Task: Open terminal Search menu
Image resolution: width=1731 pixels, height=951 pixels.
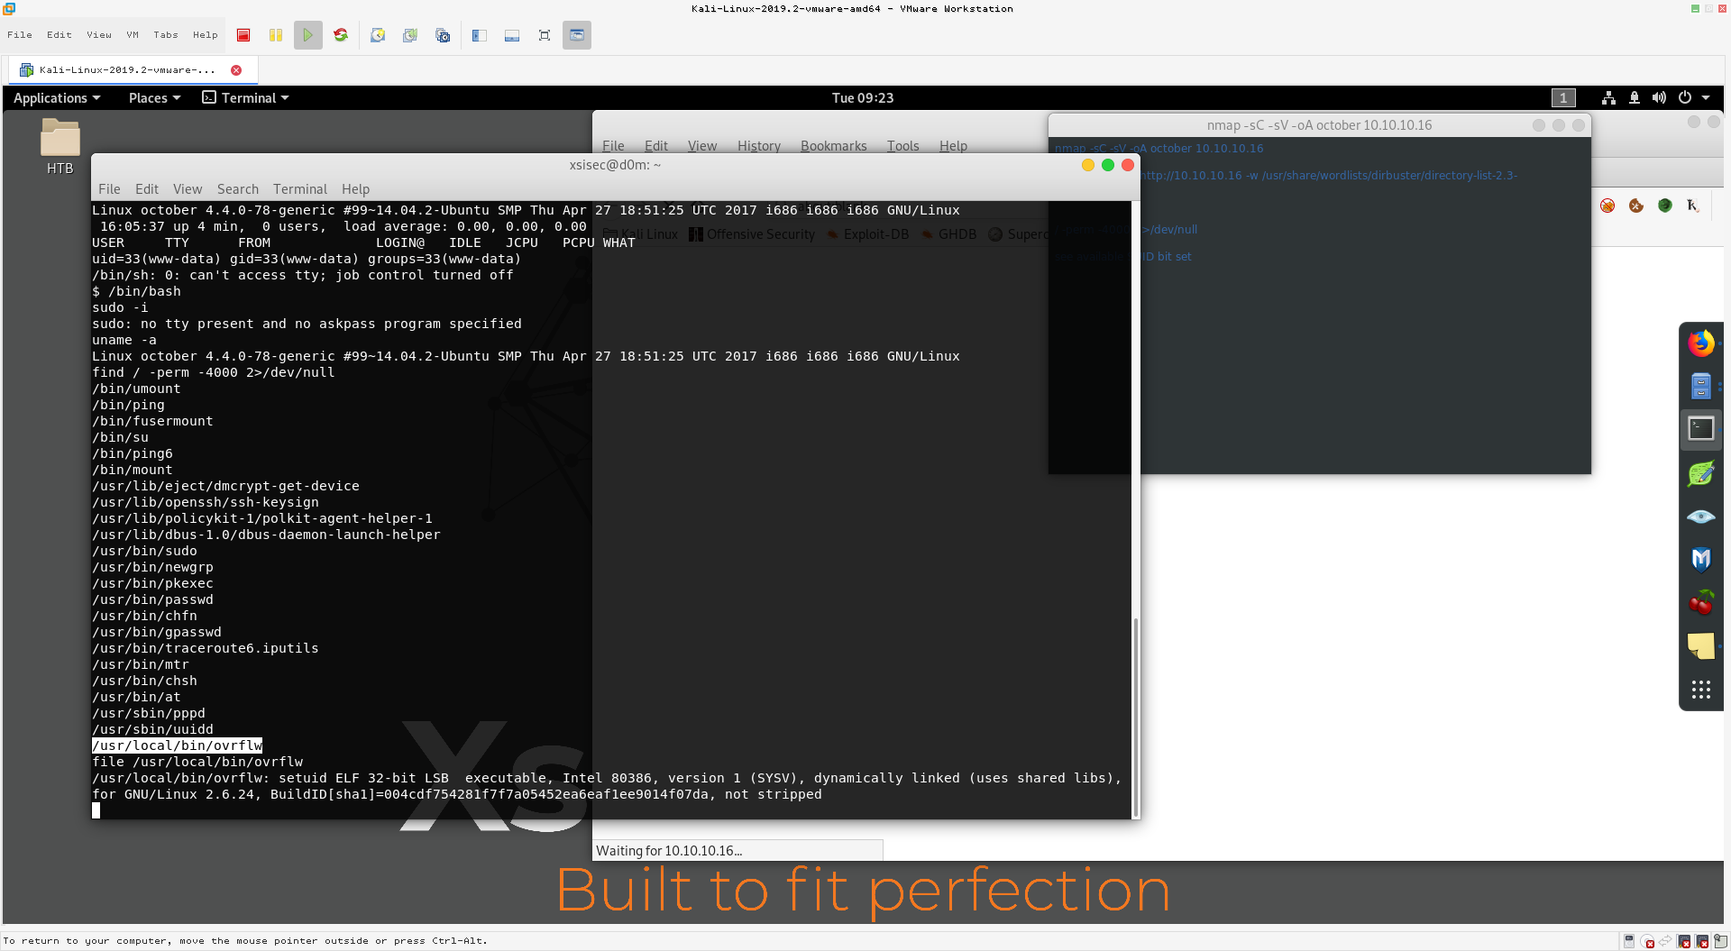Action: coord(238,189)
